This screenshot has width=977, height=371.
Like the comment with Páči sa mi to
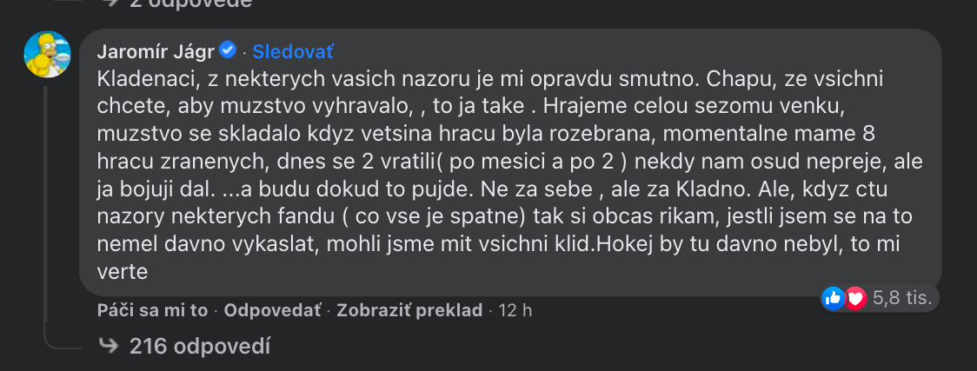152,310
